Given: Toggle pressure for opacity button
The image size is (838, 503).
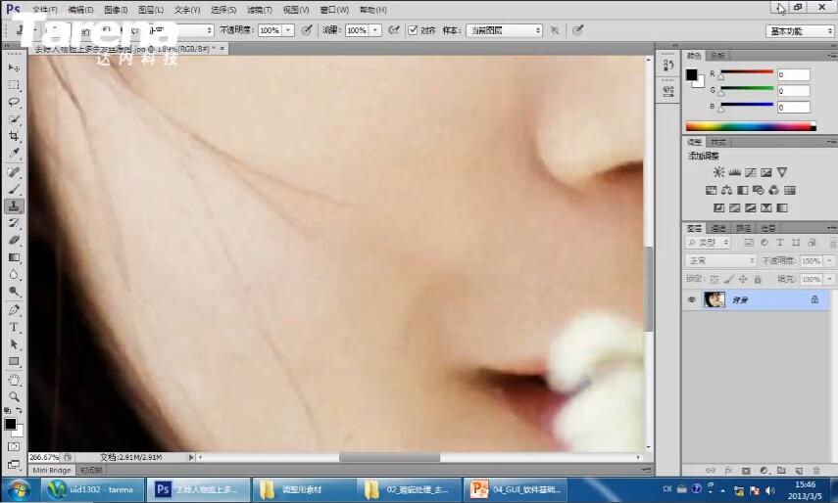Looking at the screenshot, I should (306, 30).
